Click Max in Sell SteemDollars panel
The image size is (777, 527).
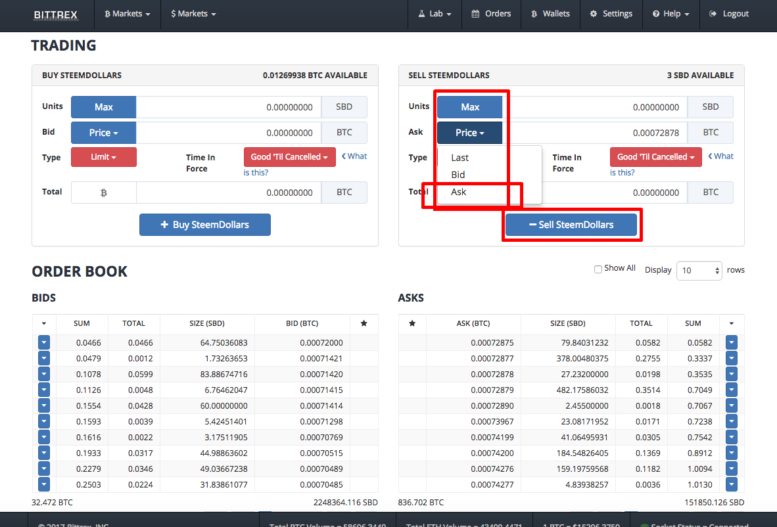470,107
